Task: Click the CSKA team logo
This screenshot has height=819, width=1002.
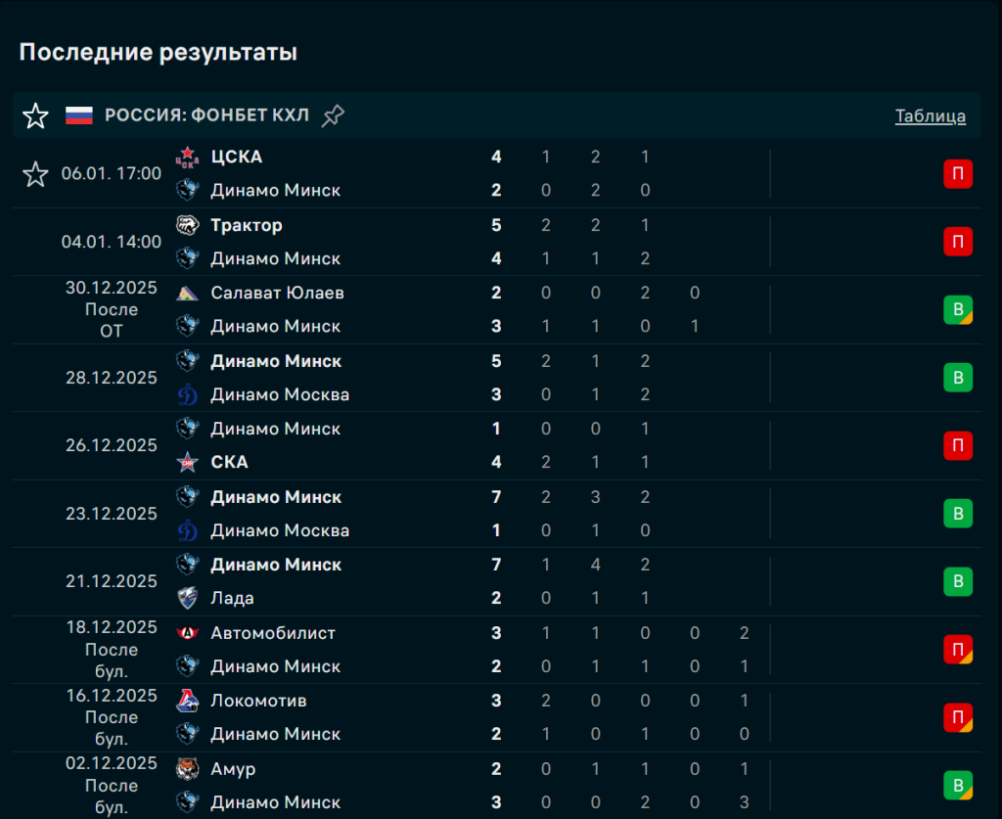Action: click(187, 158)
